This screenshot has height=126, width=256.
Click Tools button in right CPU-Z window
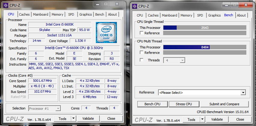pos(191,119)
